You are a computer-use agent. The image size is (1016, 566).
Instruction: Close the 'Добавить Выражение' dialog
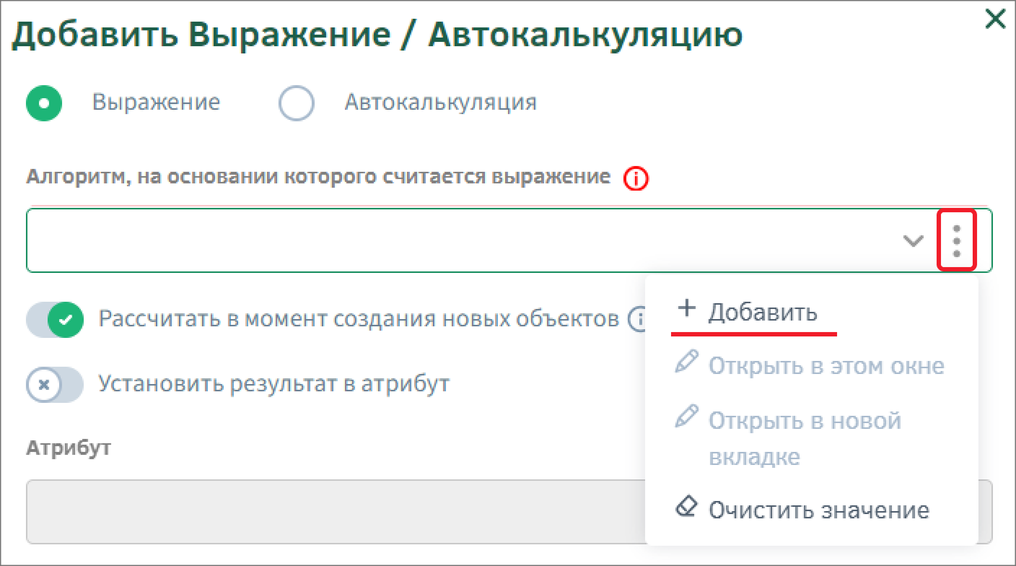pyautogui.click(x=994, y=19)
